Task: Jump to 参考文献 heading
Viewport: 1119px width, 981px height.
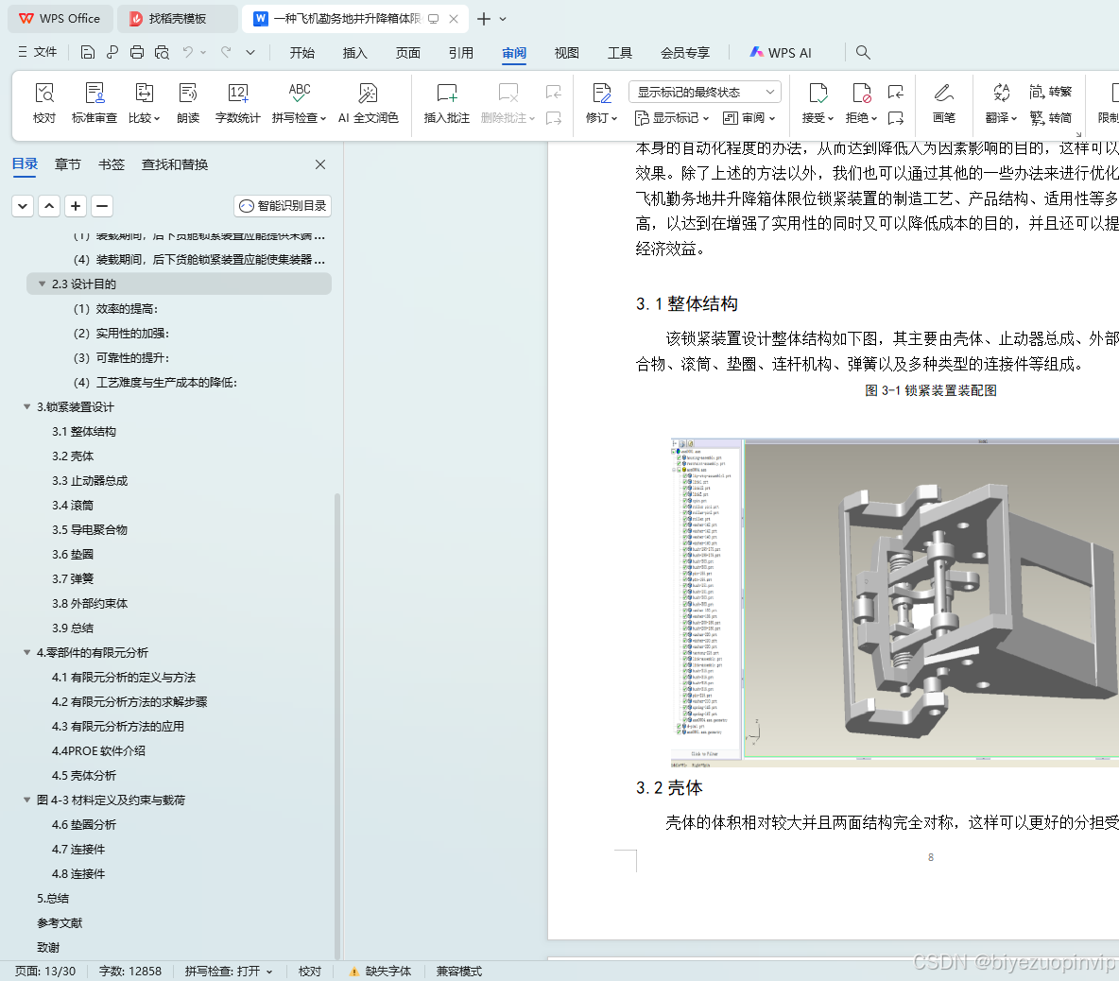Action: (60, 923)
